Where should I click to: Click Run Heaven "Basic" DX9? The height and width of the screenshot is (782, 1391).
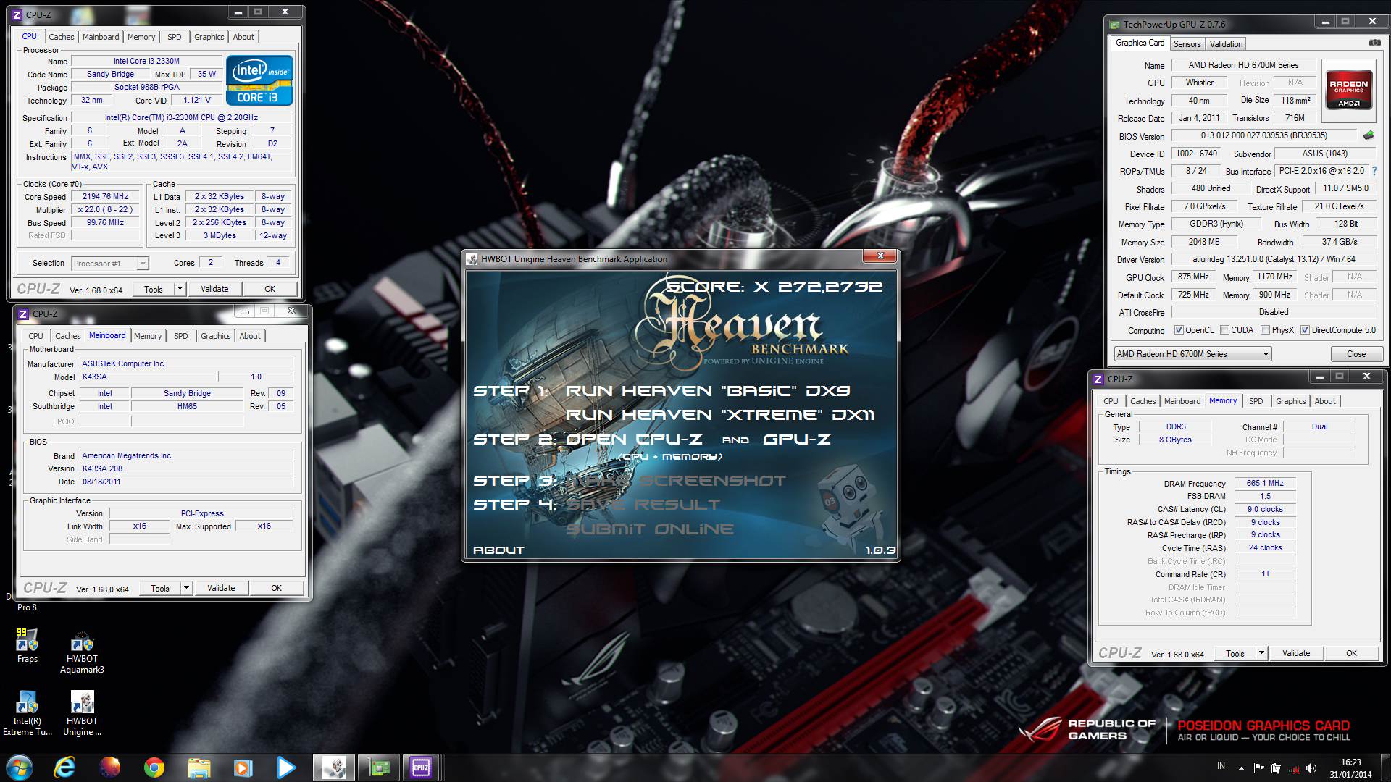tap(708, 391)
